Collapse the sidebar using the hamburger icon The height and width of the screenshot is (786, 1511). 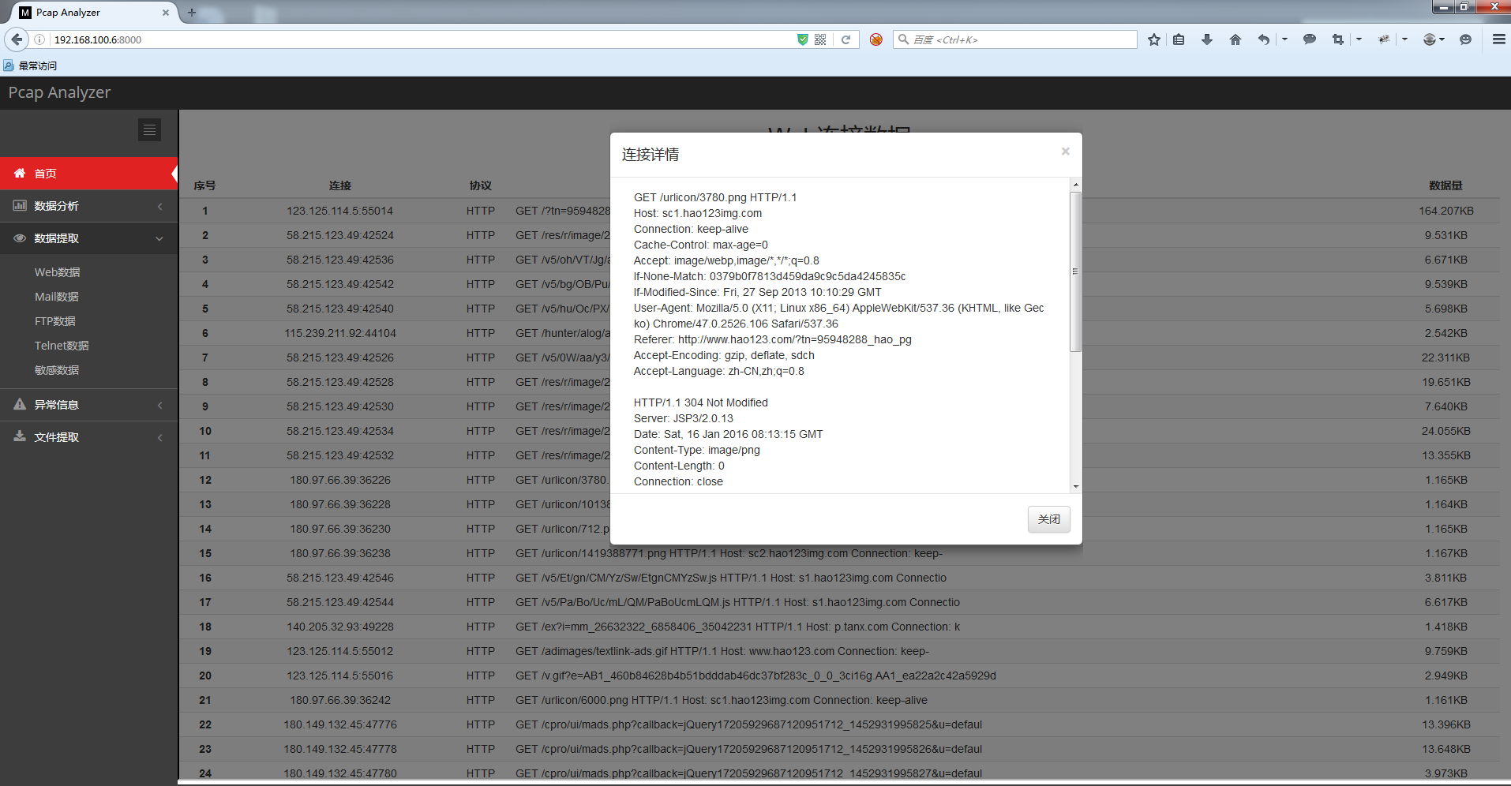[x=149, y=129]
